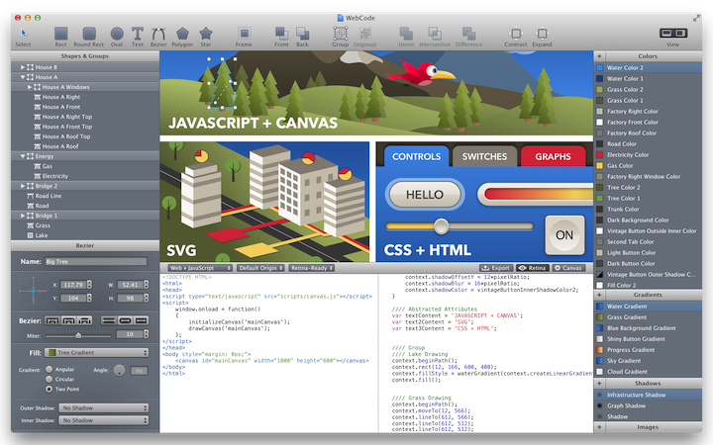This screenshot has height=445, width=713.
Task: Choose the Circular gradient option
Action: point(50,378)
